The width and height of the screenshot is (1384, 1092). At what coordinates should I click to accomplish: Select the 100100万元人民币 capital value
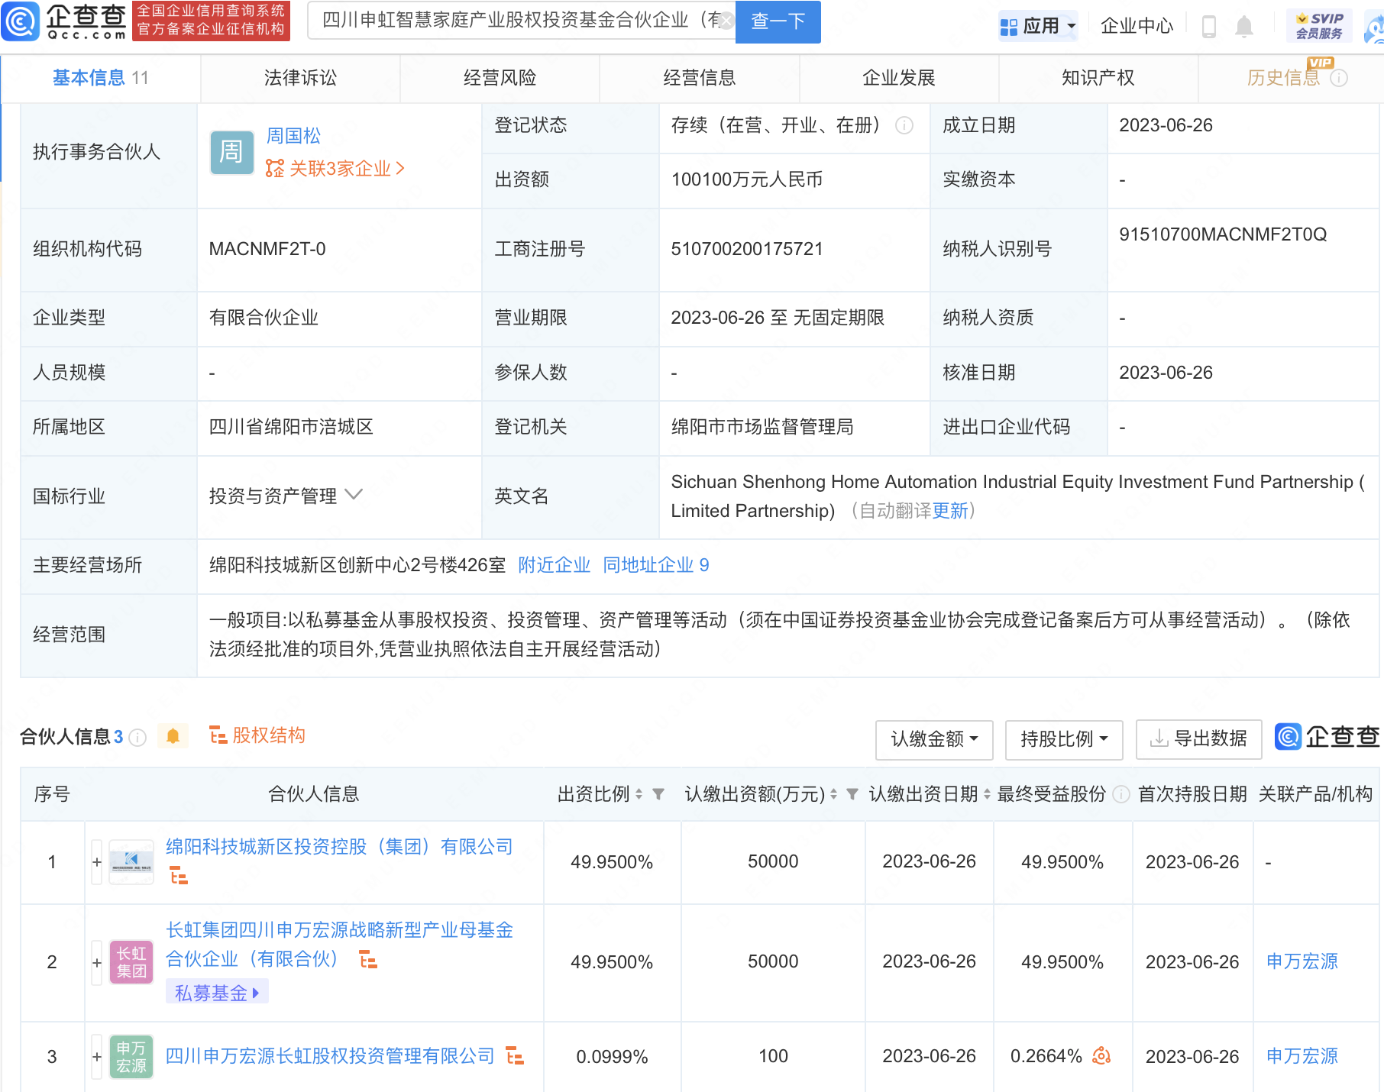(747, 179)
